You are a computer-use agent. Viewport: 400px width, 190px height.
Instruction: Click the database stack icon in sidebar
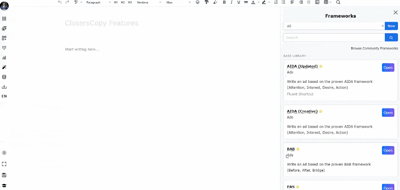pyautogui.click(x=4, y=77)
